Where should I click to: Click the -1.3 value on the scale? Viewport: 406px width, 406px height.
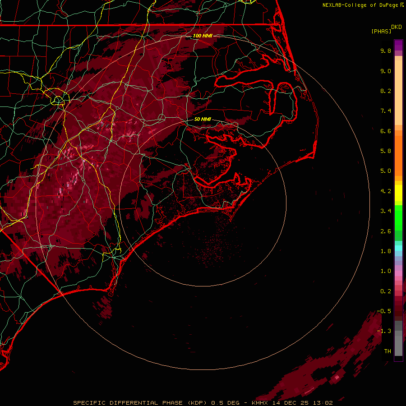[384, 331]
